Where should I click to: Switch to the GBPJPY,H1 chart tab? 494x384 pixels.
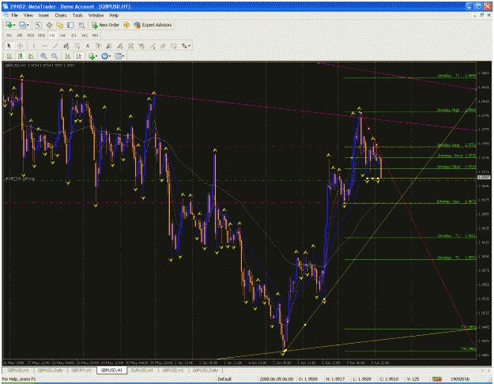81,370
